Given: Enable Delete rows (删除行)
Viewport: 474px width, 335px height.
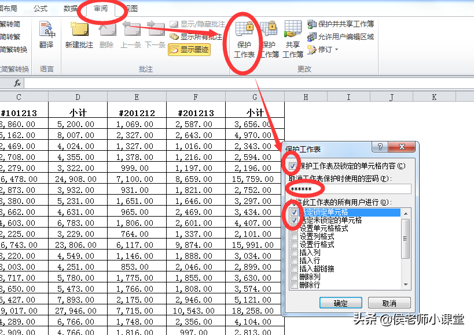Looking at the screenshot, I should click(x=294, y=285).
